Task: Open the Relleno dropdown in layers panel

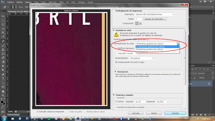Action: (213, 78)
